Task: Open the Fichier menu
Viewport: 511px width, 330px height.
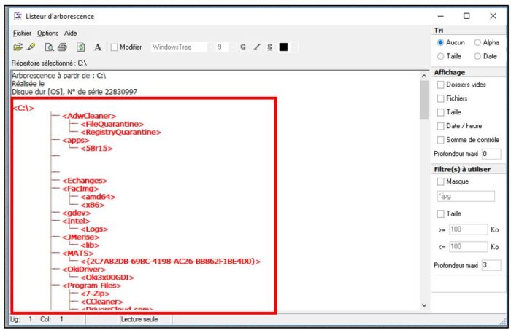Action: [x=22, y=33]
